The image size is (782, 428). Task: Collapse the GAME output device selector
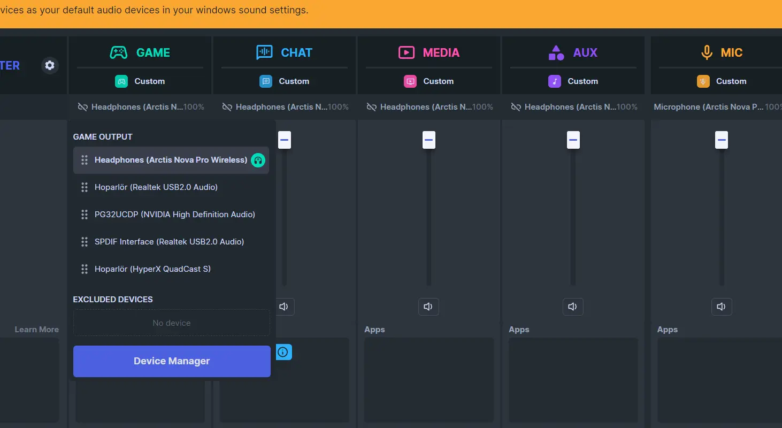click(x=141, y=107)
